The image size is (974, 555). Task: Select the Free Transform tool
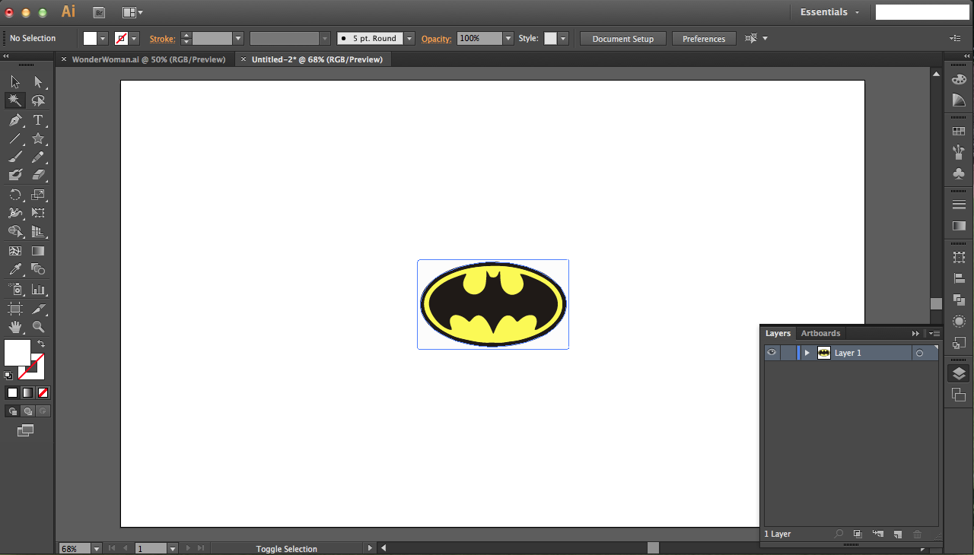(38, 214)
